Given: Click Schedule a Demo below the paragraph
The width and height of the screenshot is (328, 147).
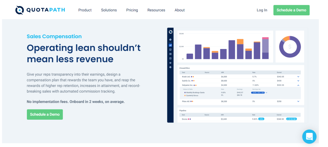Looking at the screenshot, I should [45, 114].
